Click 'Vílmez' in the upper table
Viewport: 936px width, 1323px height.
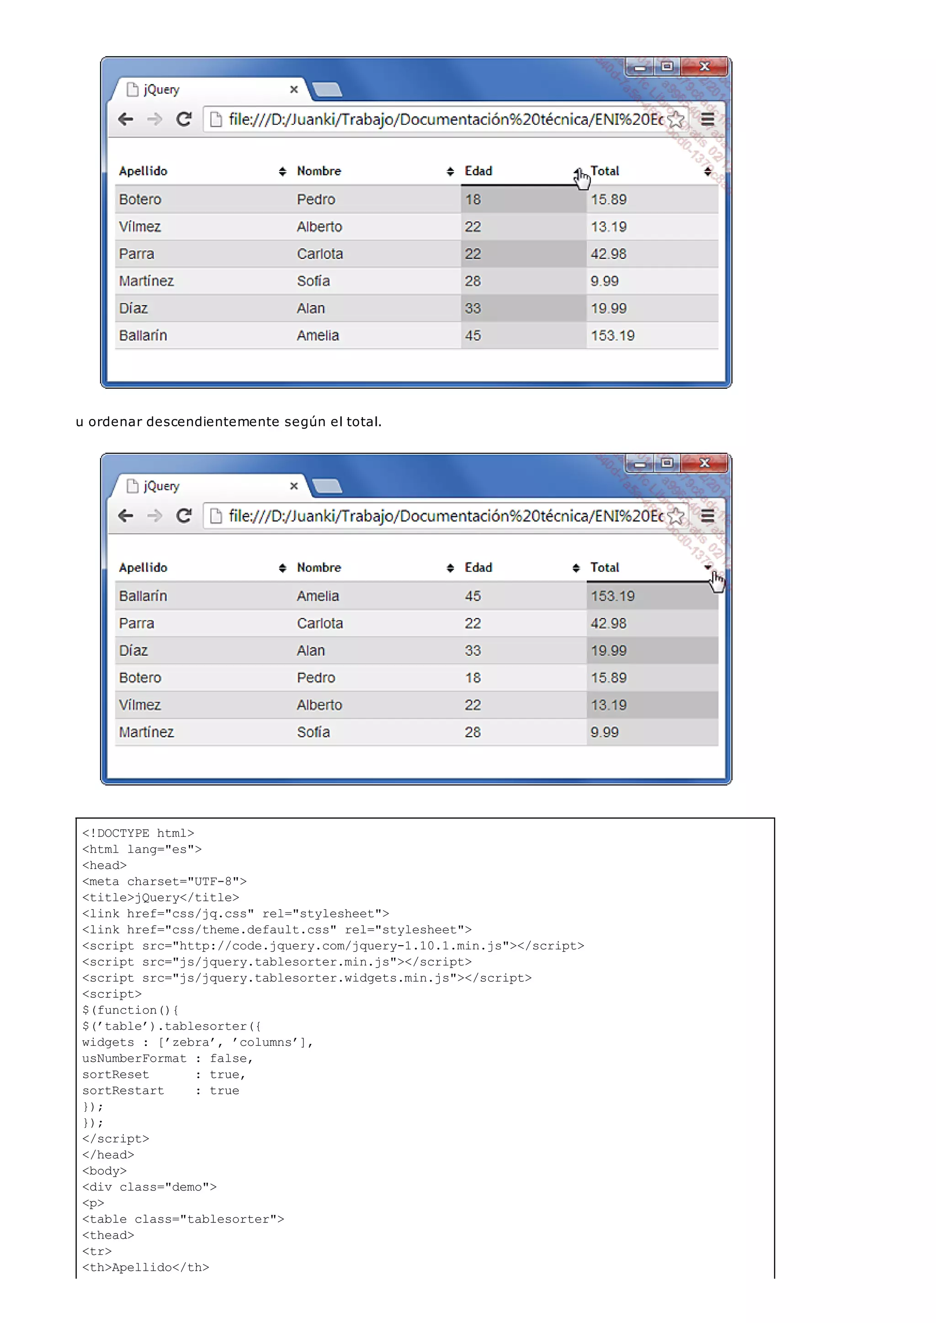(x=140, y=227)
